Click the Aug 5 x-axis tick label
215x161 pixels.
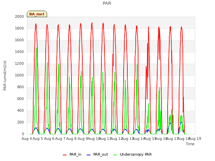[x=38, y=139]
